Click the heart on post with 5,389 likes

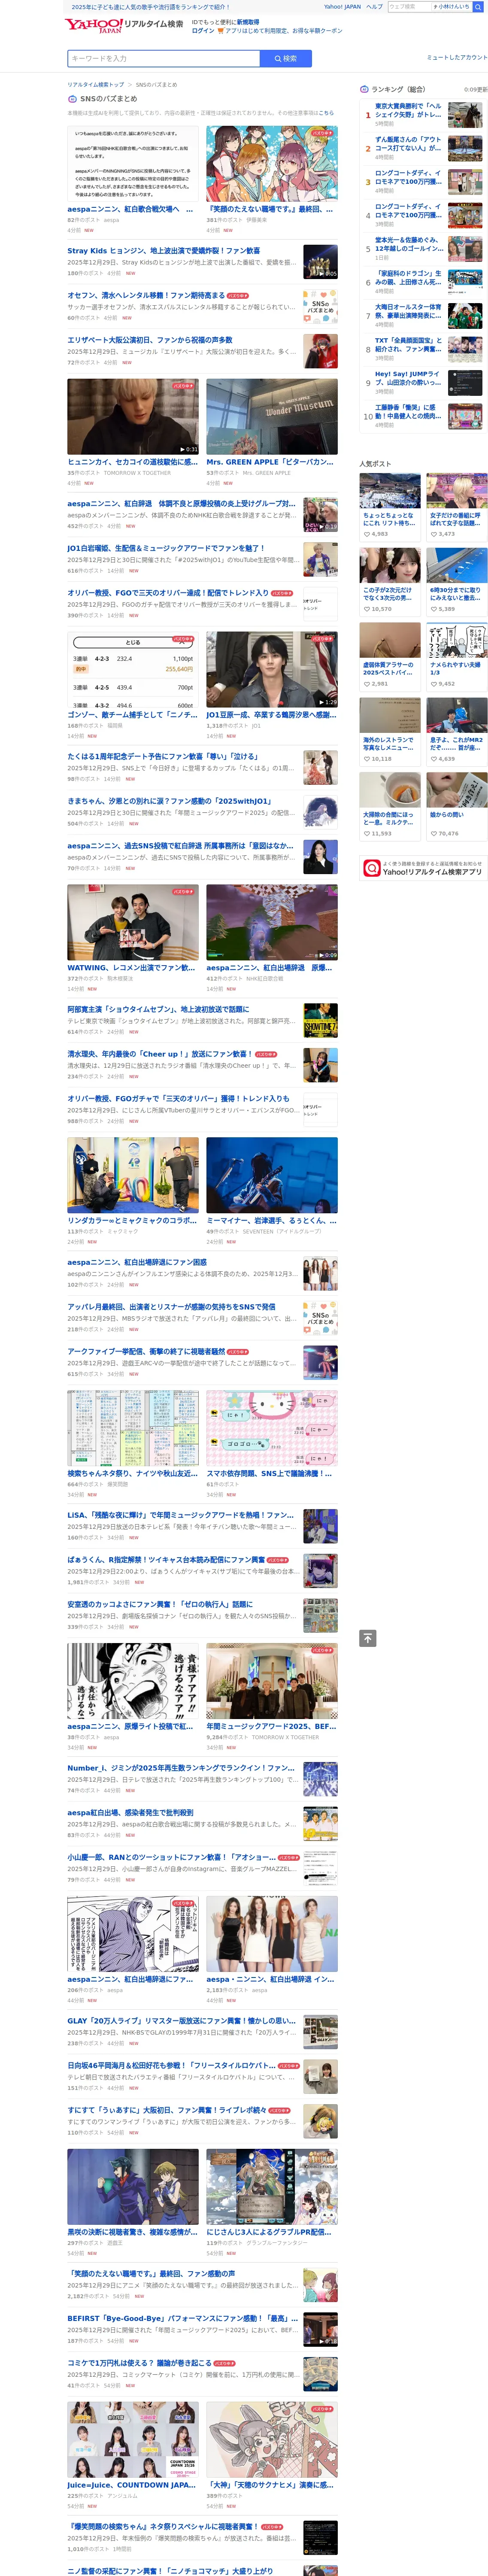point(434,609)
